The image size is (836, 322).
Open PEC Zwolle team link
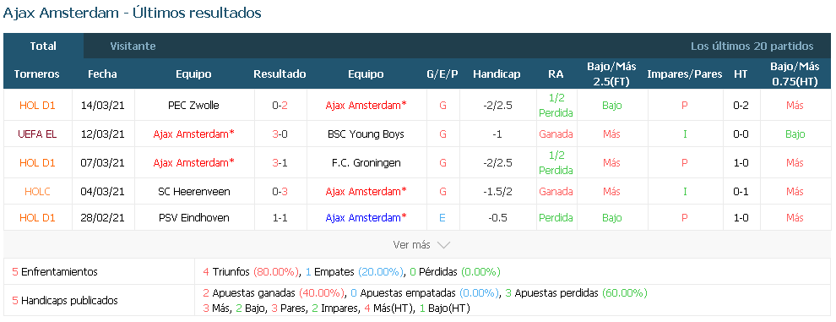click(x=193, y=105)
